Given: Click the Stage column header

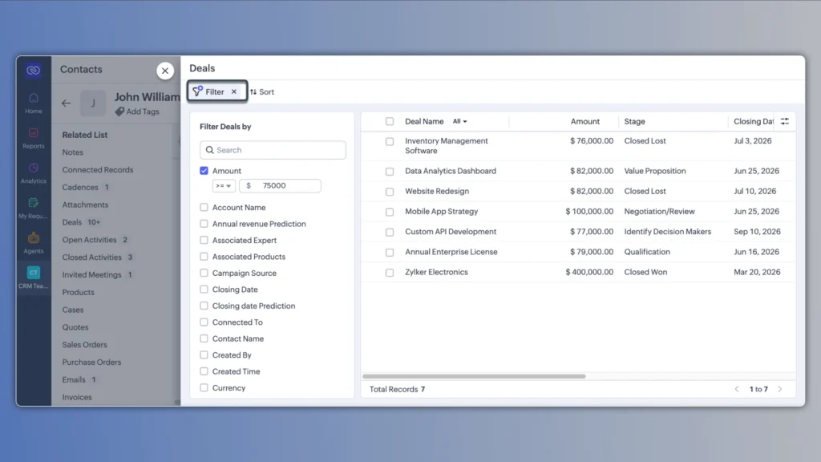Looking at the screenshot, I should pos(635,122).
